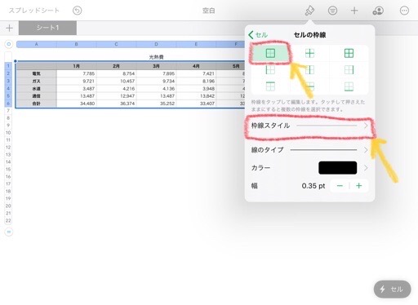This screenshot has width=418, height=305.
Task: Select the 通信 row label cell
Action: click(x=36, y=96)
